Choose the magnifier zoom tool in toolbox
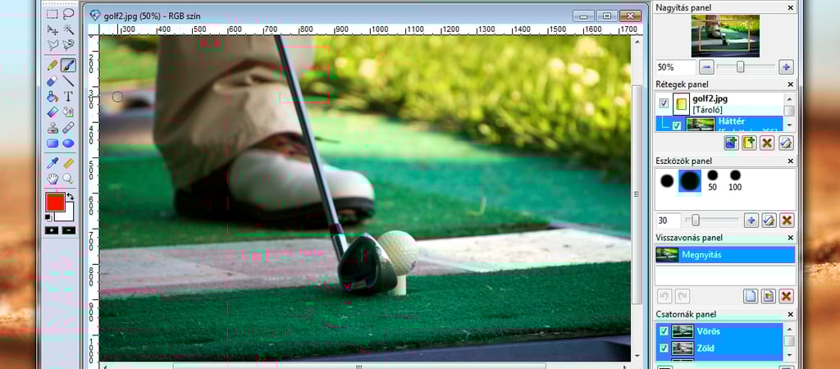The width and height of the screenshot is (840, 369). coord(68,178)
